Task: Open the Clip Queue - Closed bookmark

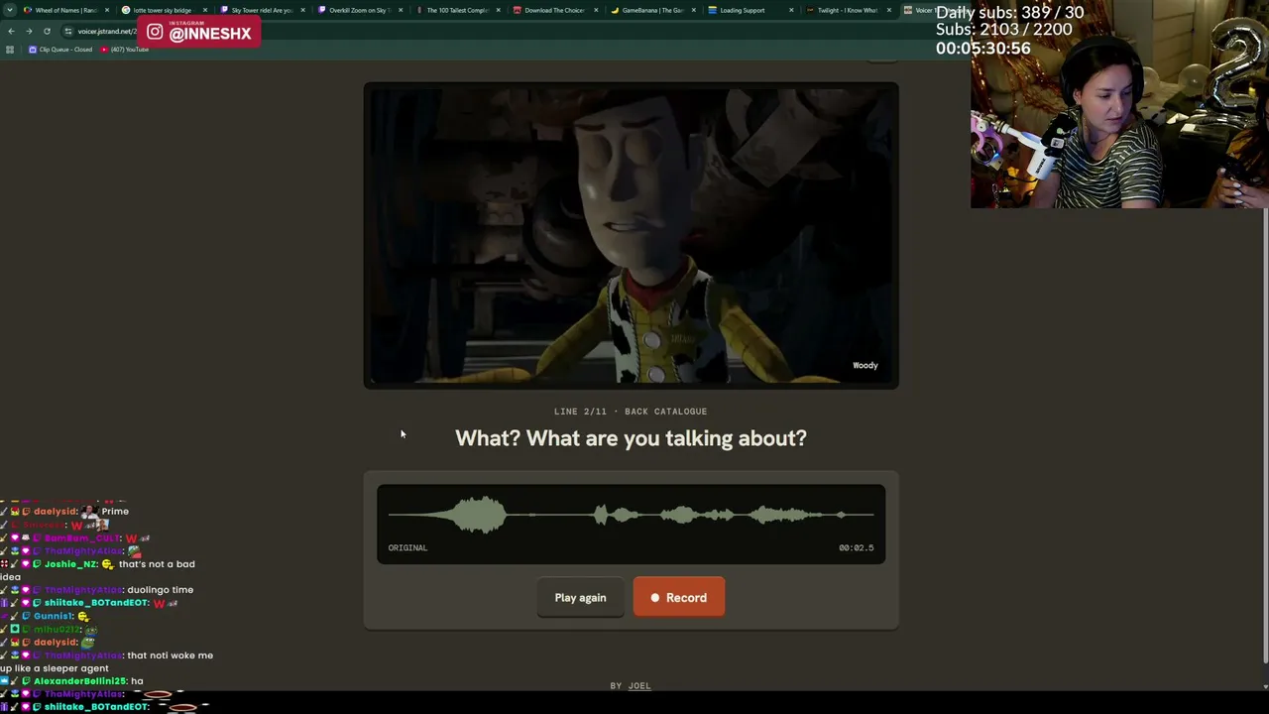Action: [x=61, y=50]
